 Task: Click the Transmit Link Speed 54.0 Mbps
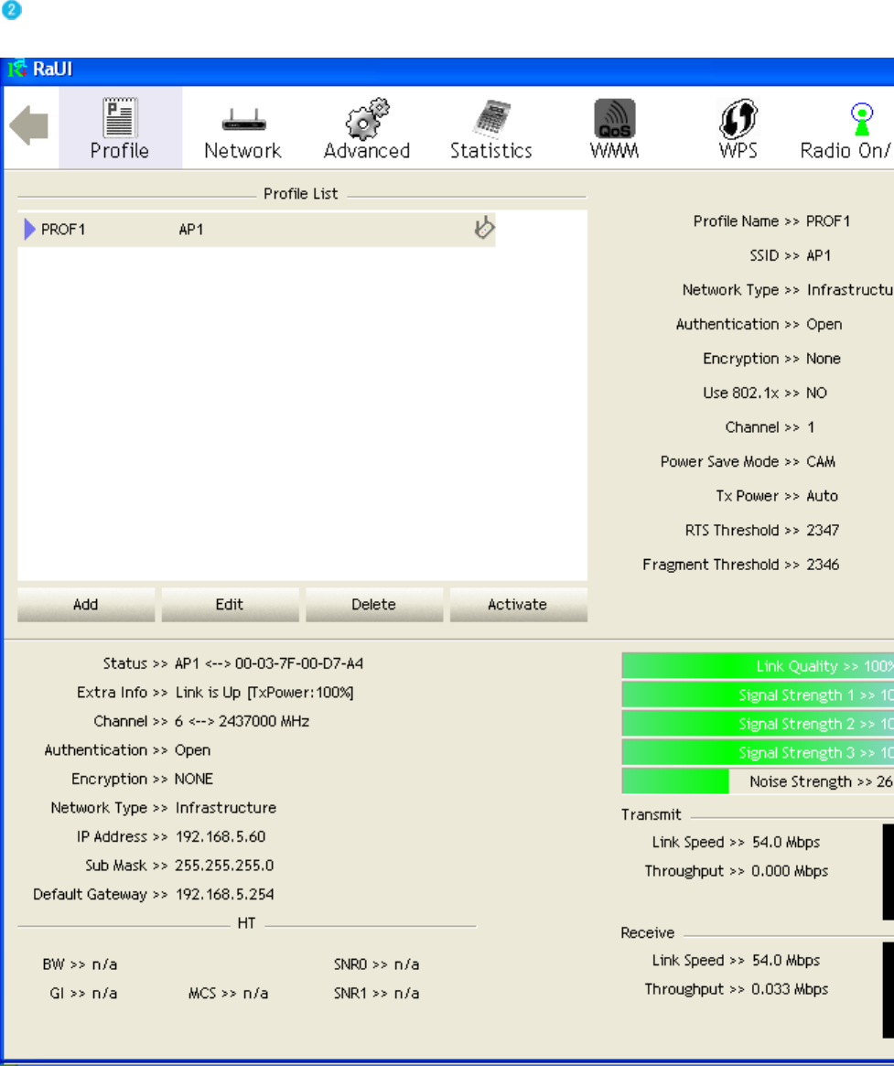click(x=786, y=843)
